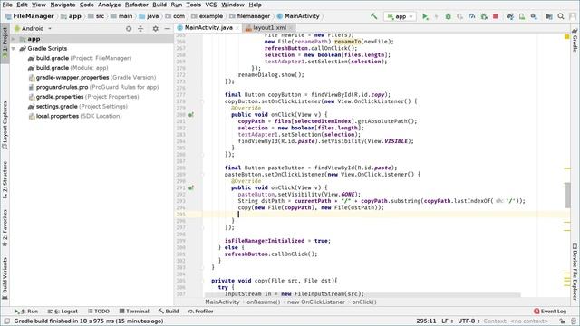Click the override gutter icon at line 291
This screenshot has height=326, width=580.
(x=191, y=187)
